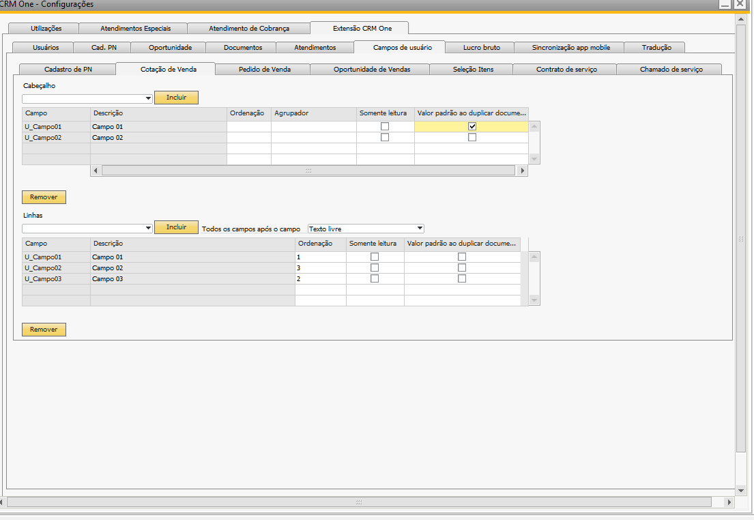Viewport: 754px width, 520px height.
Task: Check Valor padrão for Linhas U_Campo01
Action: tap(462, 257)
